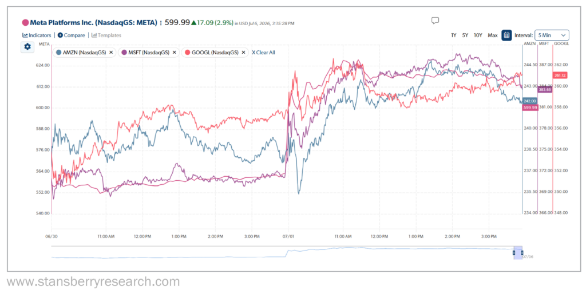Viewport: 586px width, 294px height.
Task: Remove AMZN comparison with its X
Action: point(111,53)
